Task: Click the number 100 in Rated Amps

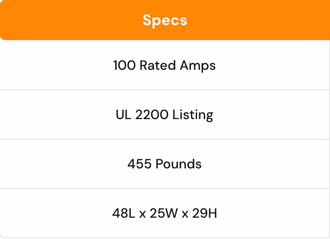Action: click(124, 66)
